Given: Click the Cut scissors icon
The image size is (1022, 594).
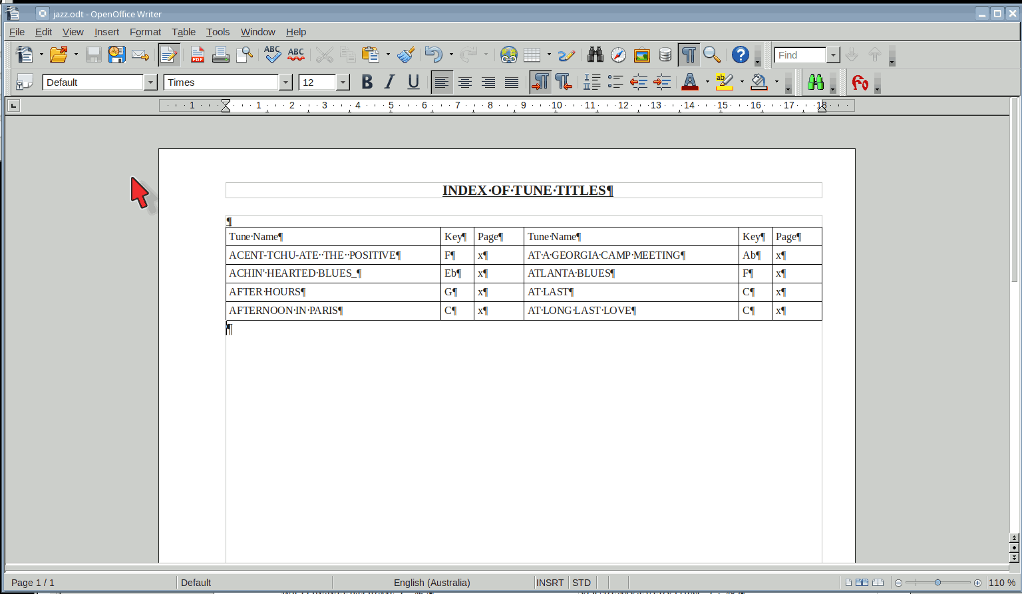Looking at the screenshot, I should coord(324,55).
